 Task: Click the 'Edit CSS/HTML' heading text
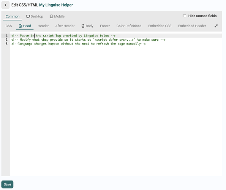click(25, 5)
